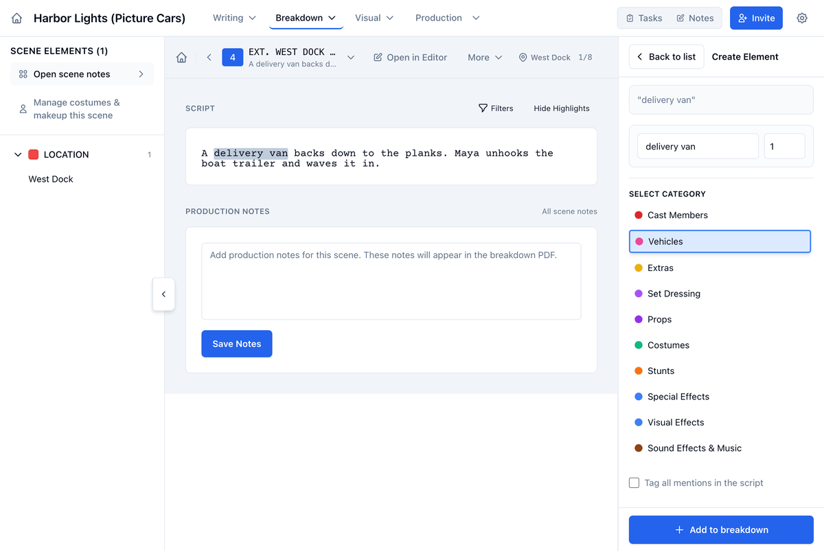The height and width of the screenshot is (551, 824).
Task: Click highlighted 'delivery van' in the script
Action: (251, 153)
